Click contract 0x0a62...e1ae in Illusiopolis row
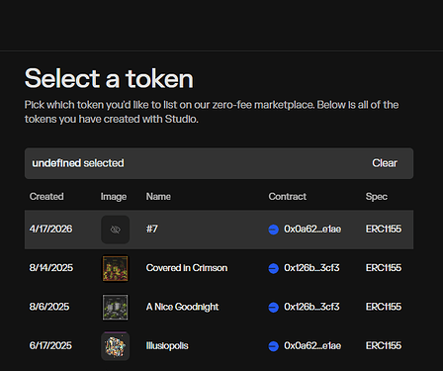Screen dimensions: 443x371 coord(312,346)
